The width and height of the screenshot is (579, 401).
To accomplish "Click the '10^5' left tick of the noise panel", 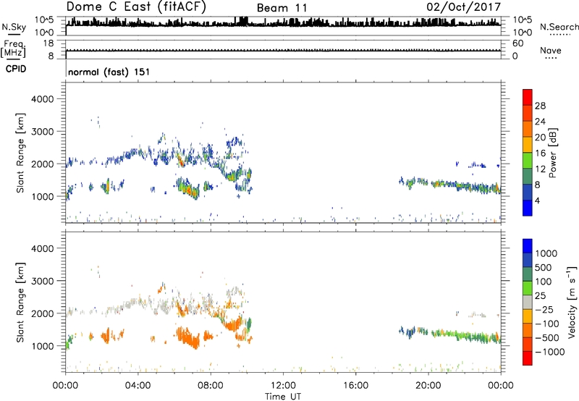I will point(44,20).
